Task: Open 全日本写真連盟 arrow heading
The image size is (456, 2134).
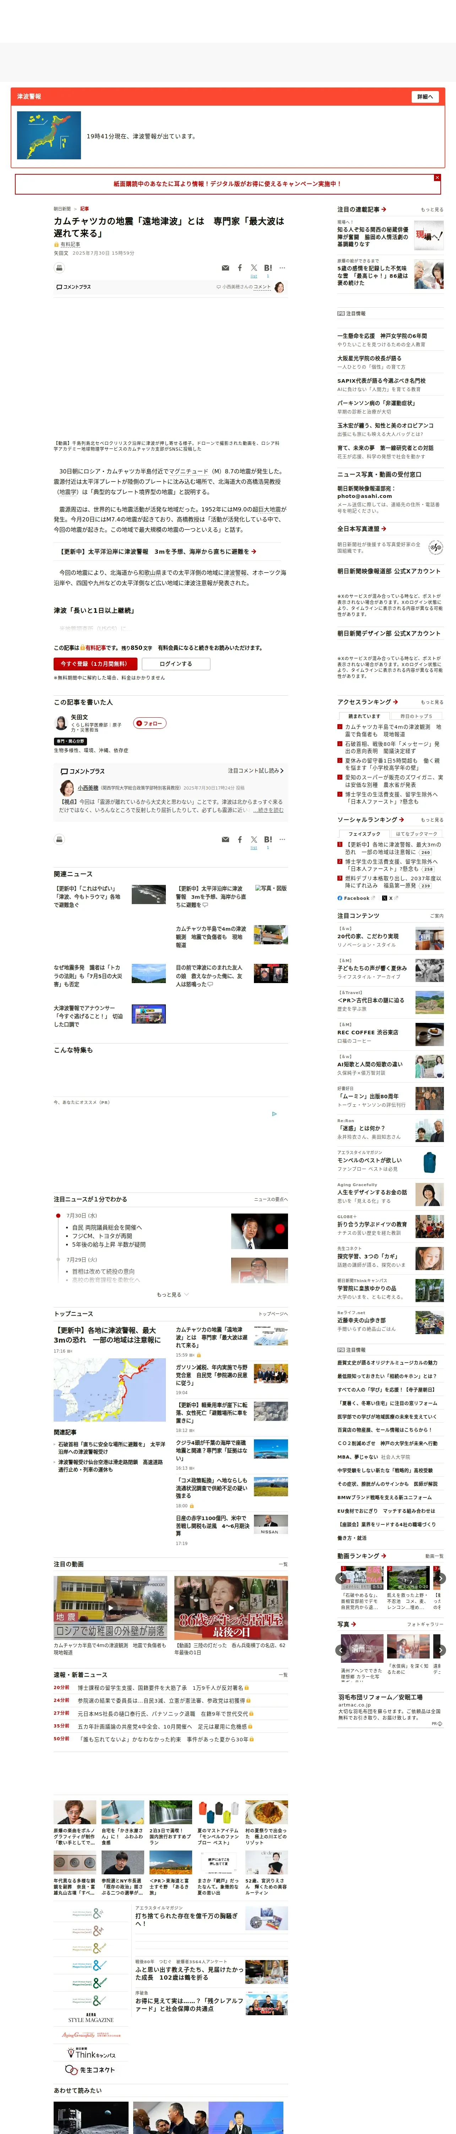Action: tap(362, 529)
